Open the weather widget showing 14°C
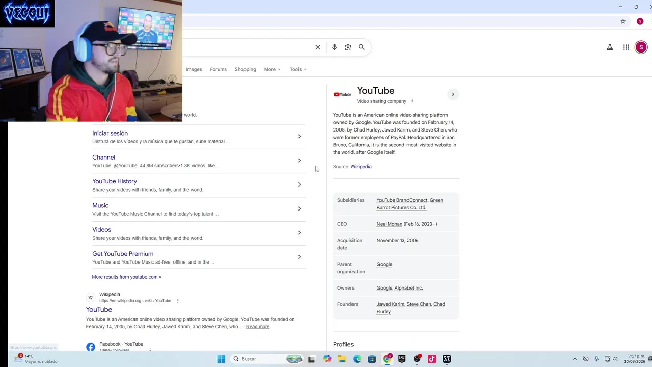The image size is (652, 367). tap(36, 359)
